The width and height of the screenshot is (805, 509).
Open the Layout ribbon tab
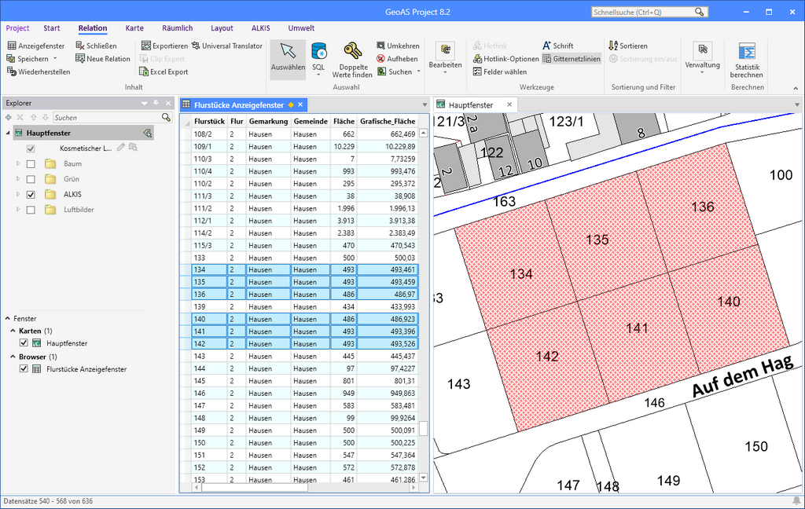(x=222, y=28)
